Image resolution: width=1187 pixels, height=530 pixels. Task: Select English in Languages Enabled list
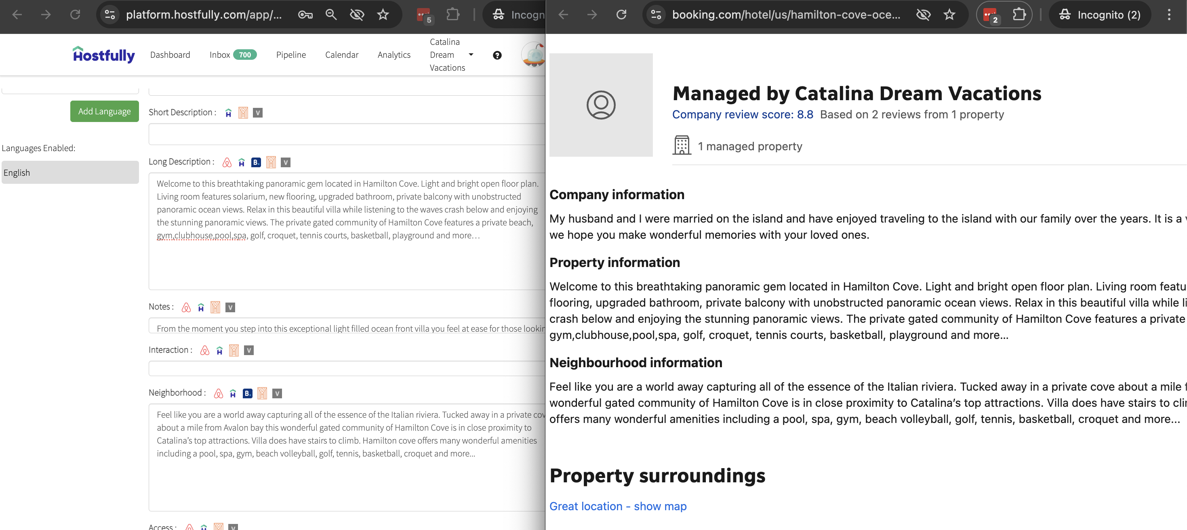point(70,172)
